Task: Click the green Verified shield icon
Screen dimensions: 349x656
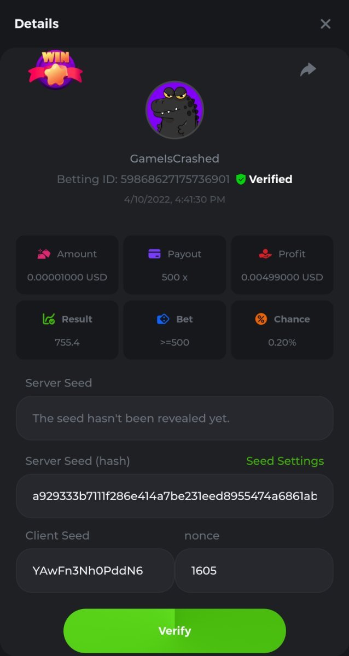Action: (241, 179)
